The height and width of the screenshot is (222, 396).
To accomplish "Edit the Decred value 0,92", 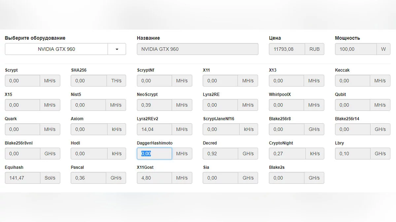I will (220, 154).
